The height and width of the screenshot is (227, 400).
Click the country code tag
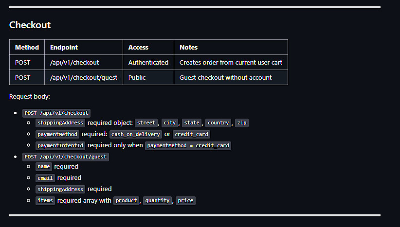218,123
